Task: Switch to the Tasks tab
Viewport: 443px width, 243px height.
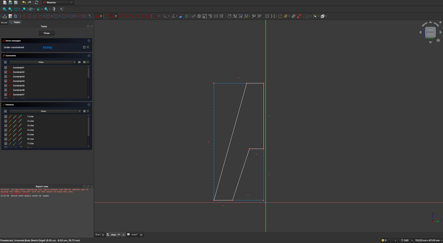Action: click(15, 22)
